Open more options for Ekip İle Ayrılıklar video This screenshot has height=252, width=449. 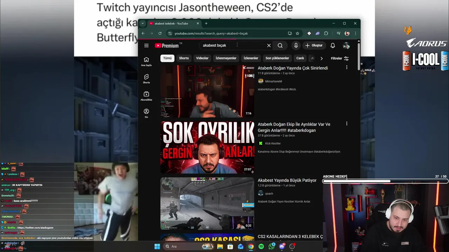point(347,124)
